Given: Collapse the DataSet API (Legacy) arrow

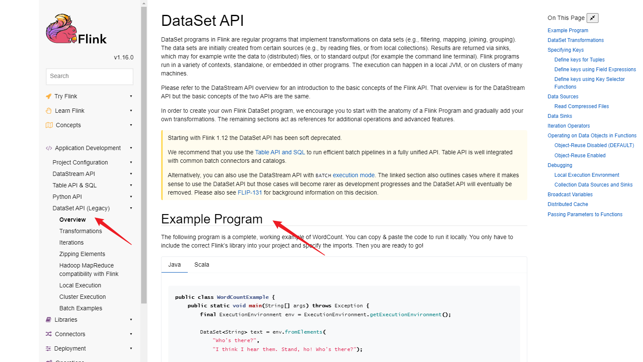Looking at the screenshot, I should (131, 208).
